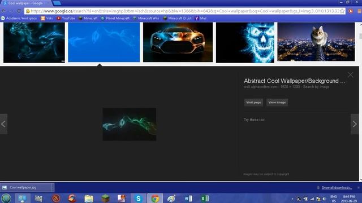Image resolution: width=362 pixels, height=203 pixels.
Task: Open the Paint palette taskbar icon
Action: coord(171,198)
